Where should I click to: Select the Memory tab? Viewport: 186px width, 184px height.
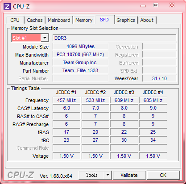click(84, 20)
